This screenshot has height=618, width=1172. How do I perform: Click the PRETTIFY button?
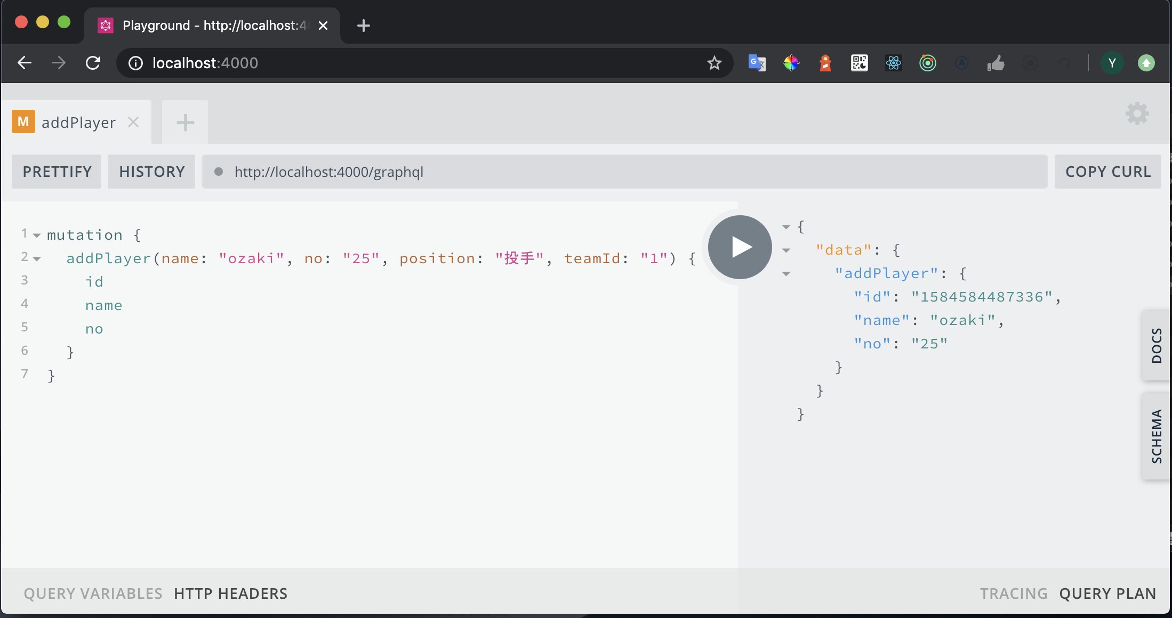click(x=57, y=172)
